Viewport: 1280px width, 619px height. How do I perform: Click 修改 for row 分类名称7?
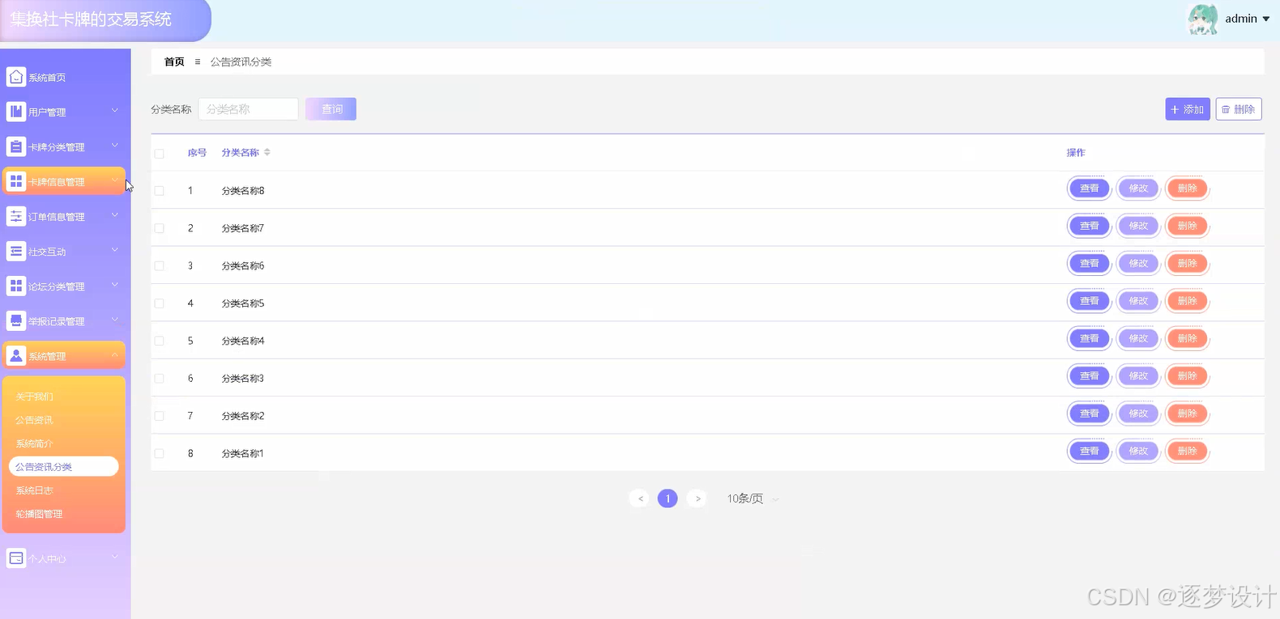(1138, 226)
